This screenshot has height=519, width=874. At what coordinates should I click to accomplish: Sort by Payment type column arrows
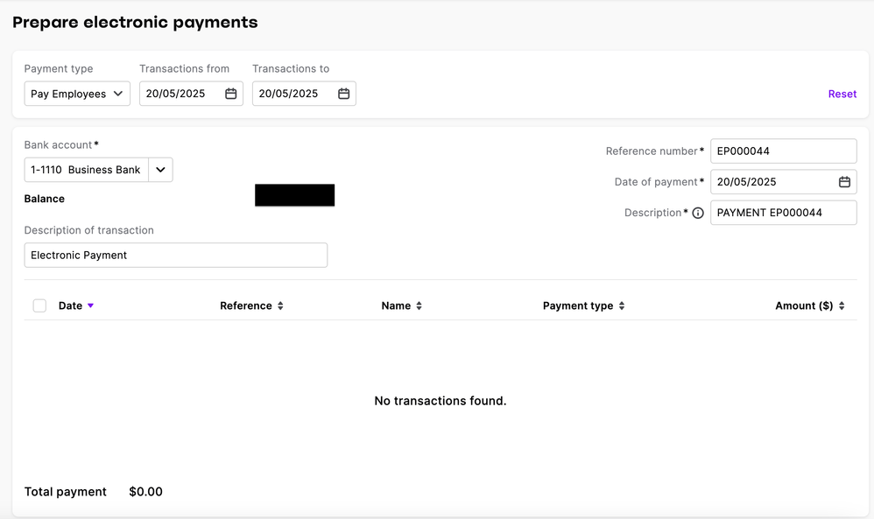[x=622, y=306]
